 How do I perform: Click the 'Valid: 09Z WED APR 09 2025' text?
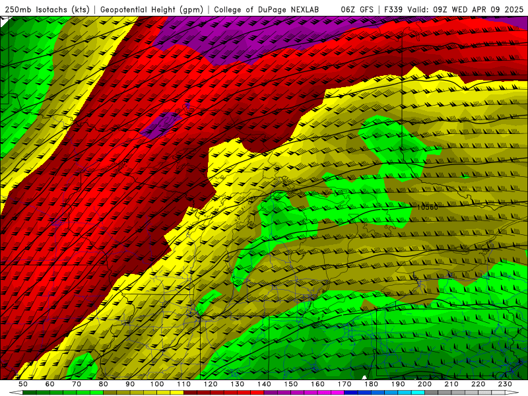(465, 10)
